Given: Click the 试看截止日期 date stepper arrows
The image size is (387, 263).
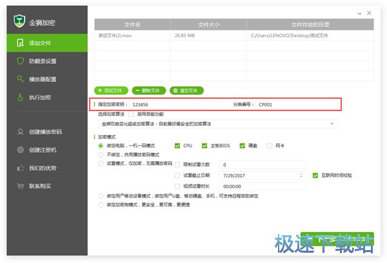Looking at the screenshot, I should point(301,175).
